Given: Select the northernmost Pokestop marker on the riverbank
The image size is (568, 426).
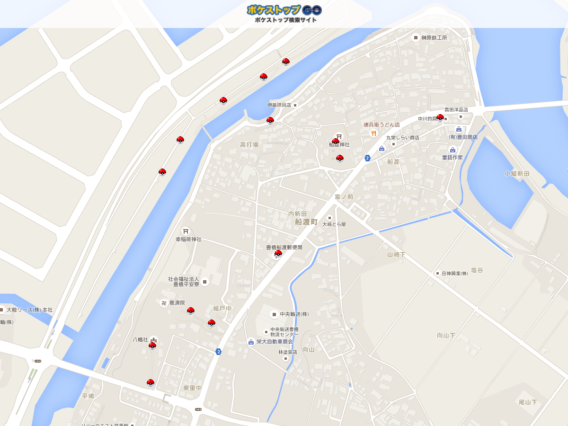Looking at the screenshot, I should 286,62.
